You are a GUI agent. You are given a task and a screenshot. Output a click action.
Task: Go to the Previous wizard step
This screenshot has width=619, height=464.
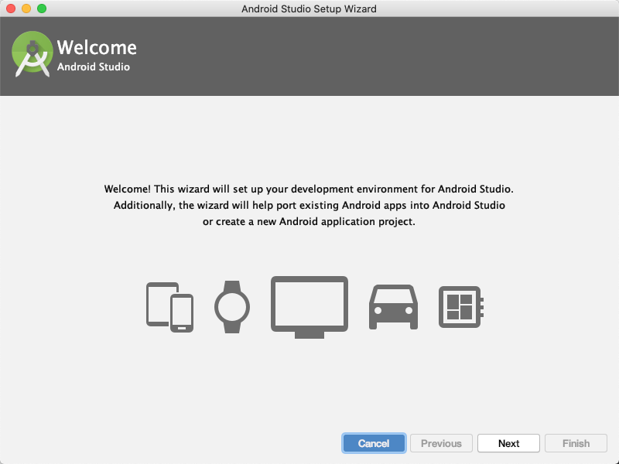point(441,443)
